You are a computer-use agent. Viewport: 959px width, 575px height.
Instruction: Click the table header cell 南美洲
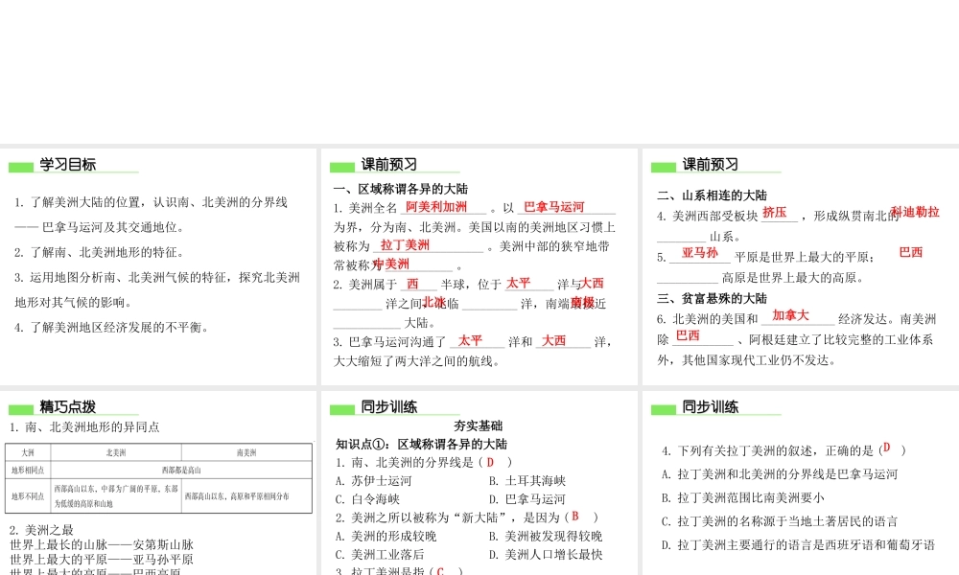(246, 452)
